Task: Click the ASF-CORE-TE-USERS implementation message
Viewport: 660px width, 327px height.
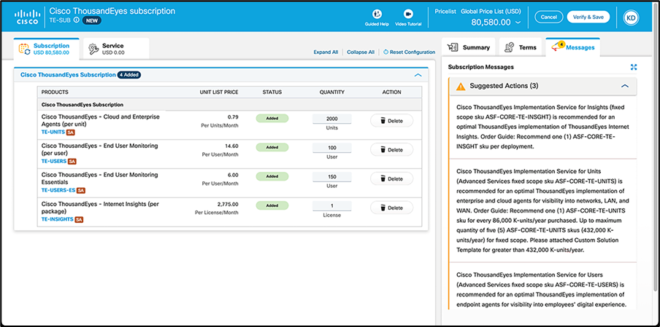Action: 543,290
